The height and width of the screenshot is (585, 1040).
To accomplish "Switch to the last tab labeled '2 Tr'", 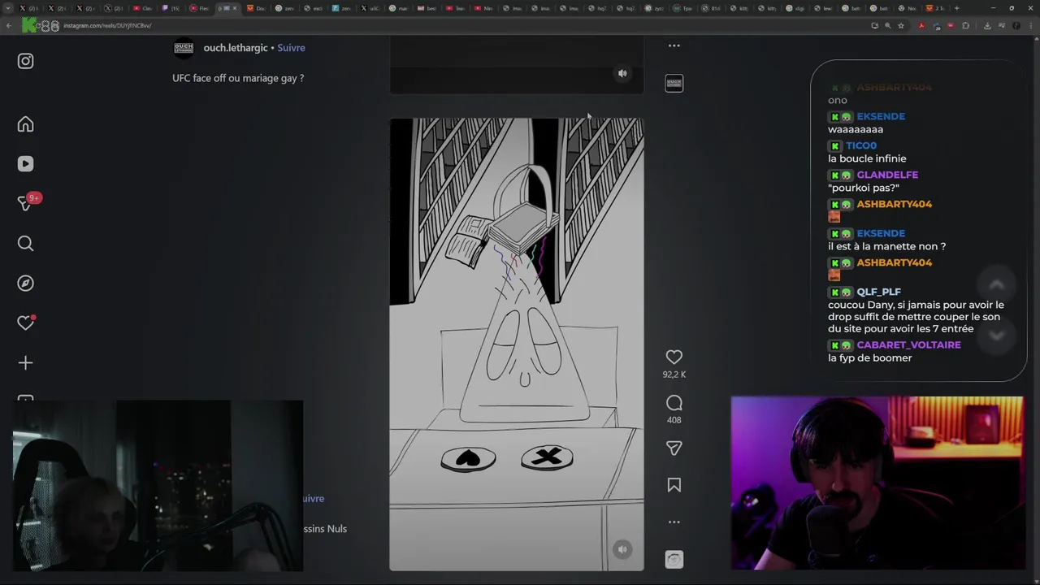I will coord(935,8).
